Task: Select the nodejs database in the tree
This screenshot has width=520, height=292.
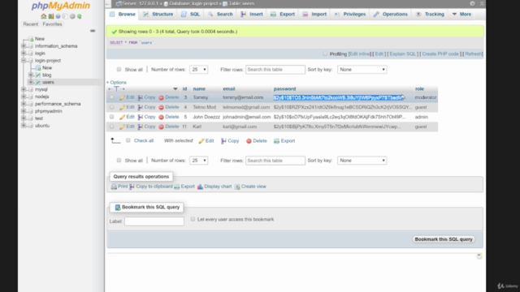Action: (41, 97)
